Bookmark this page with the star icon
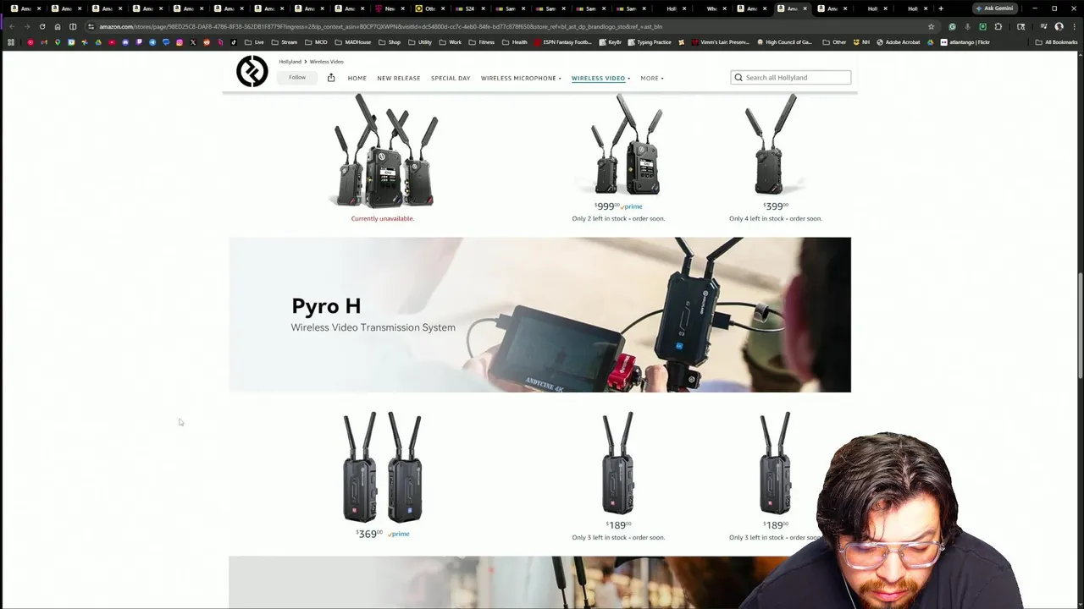 pyautogui.click(x=931, y=26)
